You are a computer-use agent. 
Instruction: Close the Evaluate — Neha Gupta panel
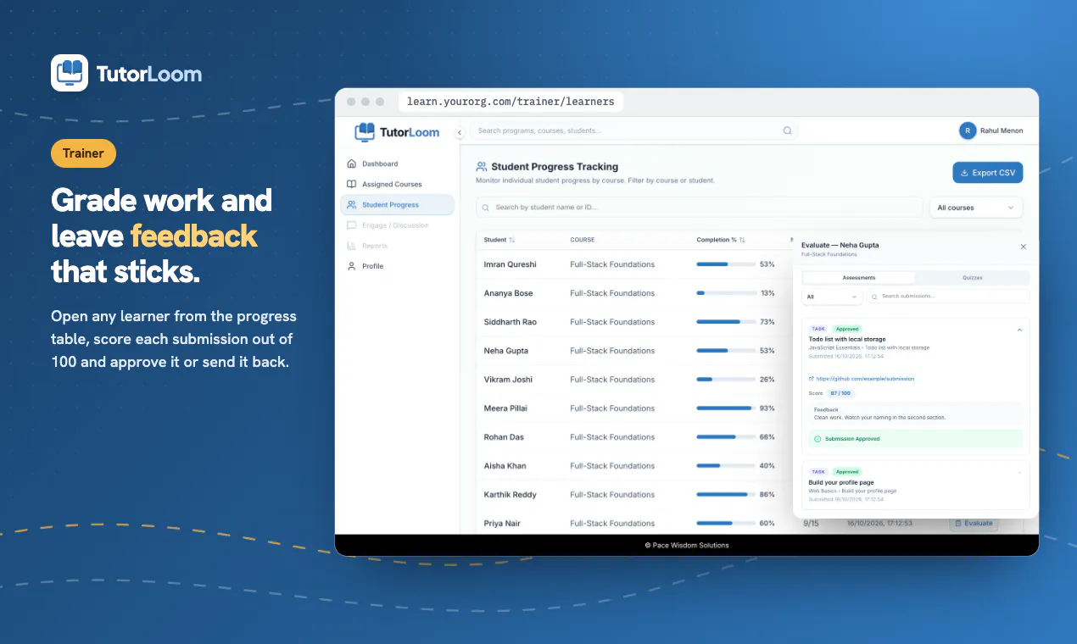[1023, 247]
